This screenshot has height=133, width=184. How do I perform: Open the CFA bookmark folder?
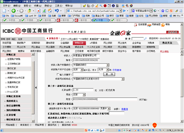coord(6,16)
